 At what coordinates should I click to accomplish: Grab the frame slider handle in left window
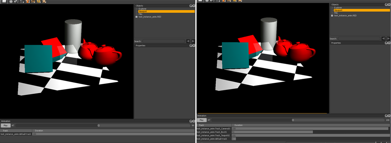tap(99, 126)
